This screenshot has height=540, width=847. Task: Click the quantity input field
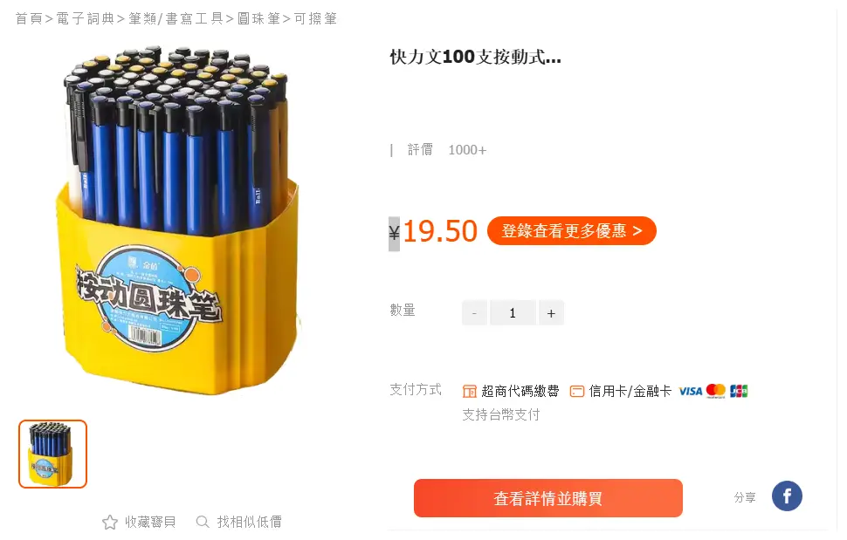[513, 313]
